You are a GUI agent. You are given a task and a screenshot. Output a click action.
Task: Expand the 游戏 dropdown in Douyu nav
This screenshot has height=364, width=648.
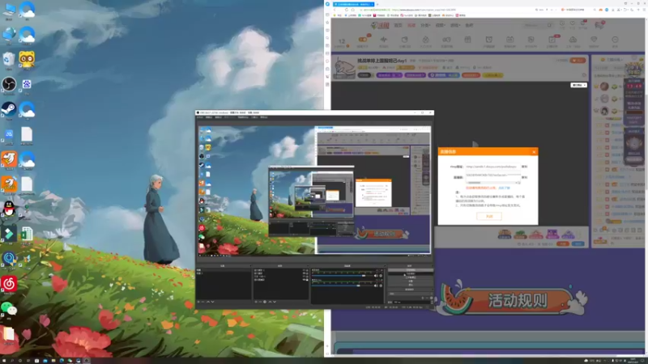click(454, 25)
